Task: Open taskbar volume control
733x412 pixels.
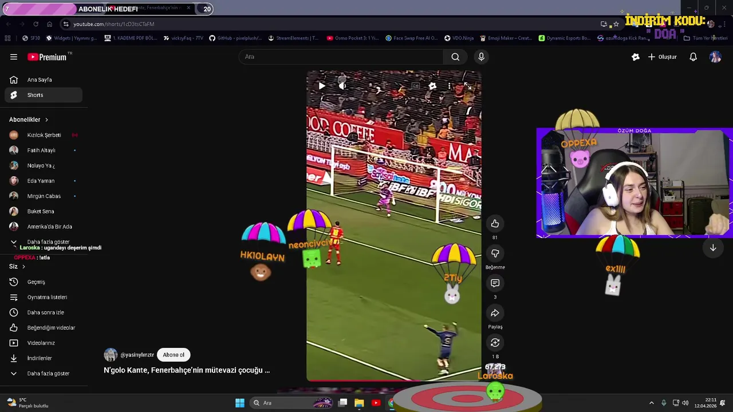Action: pos(685,403)
